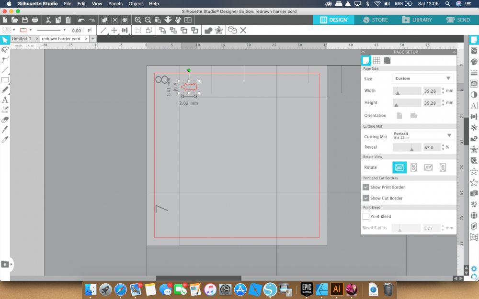The image size is (479, 299).
Task: Open the Page Size dropdown showing Custom
Action: coord(423,78)
